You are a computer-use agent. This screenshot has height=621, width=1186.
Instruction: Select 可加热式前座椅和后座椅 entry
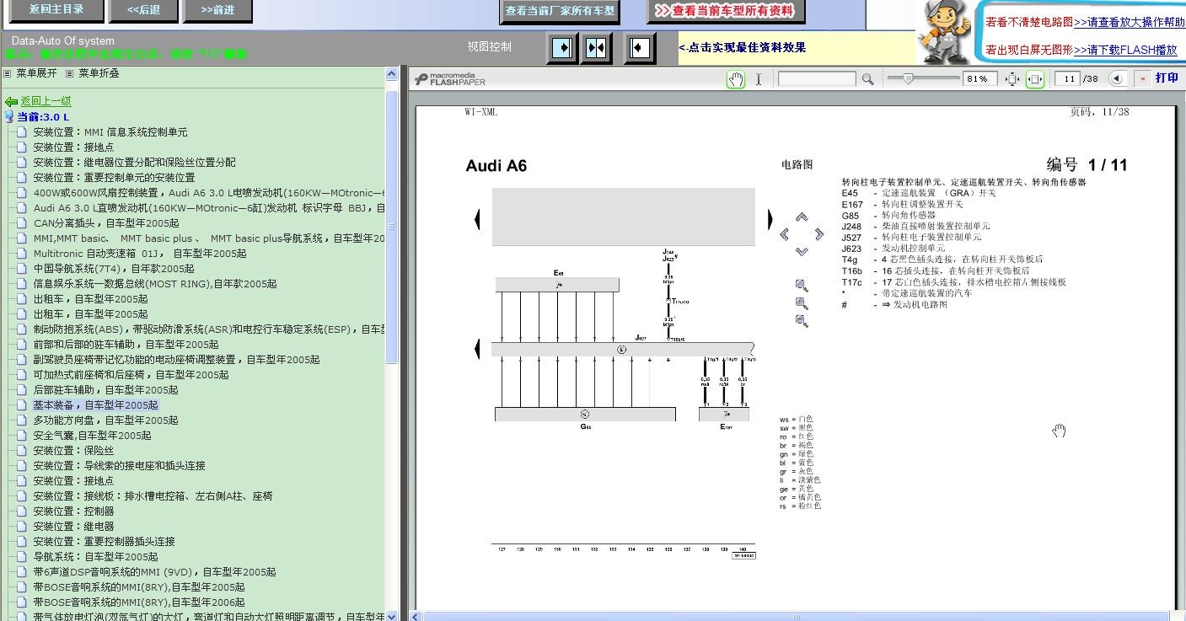click(x=131, y=375)
